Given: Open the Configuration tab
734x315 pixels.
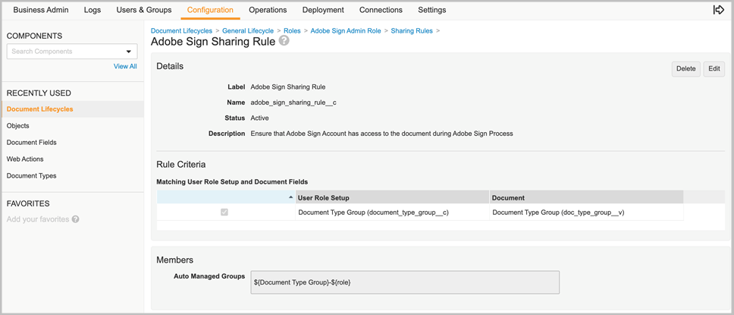Looking at the screenshot, I should 210,10.
